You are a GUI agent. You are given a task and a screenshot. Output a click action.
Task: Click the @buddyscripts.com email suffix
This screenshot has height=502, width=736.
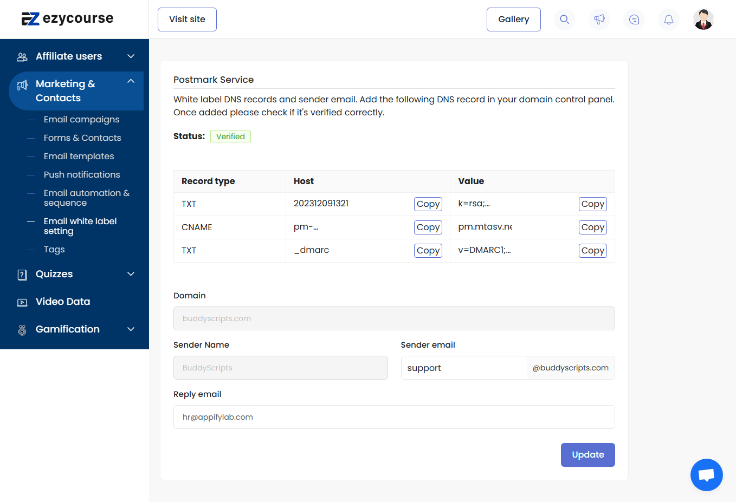pyautogui.click(x=570, y=368)
